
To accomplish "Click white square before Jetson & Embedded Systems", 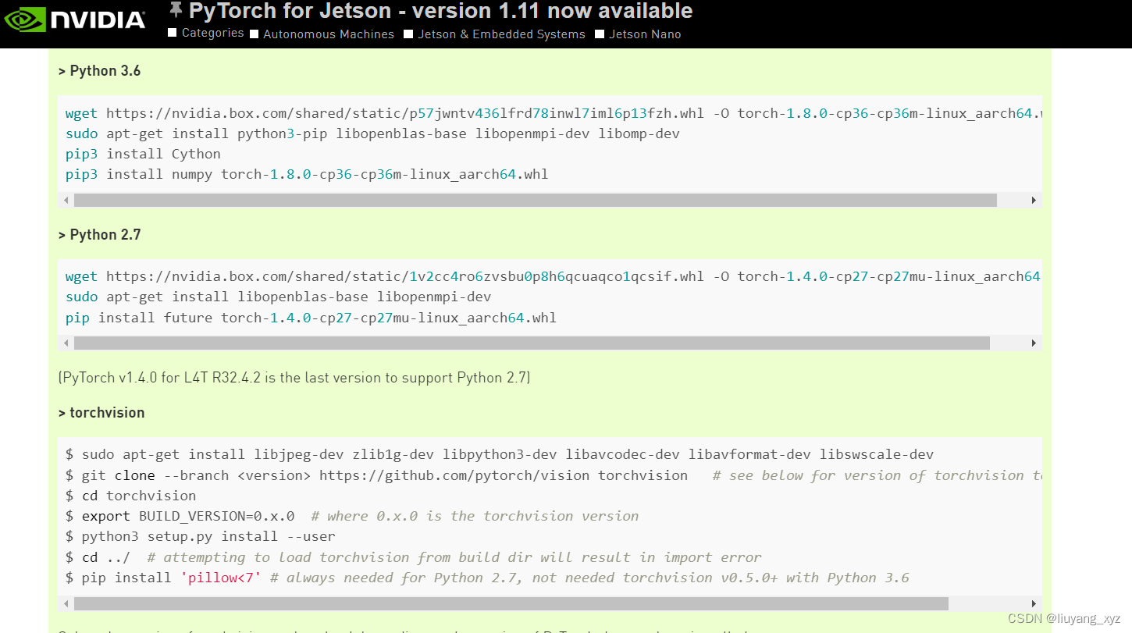I will 408,34.
